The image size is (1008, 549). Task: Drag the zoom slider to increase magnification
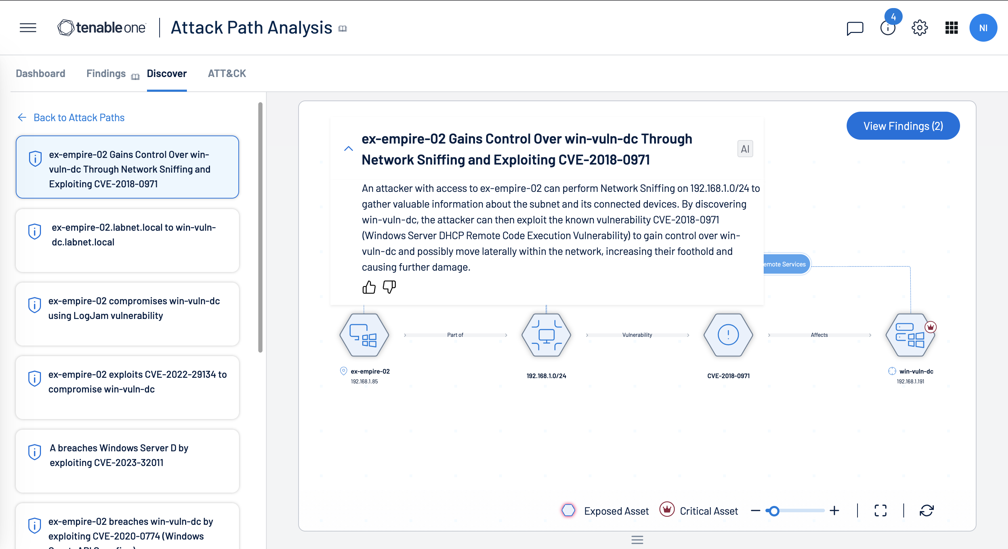point(776,511)
